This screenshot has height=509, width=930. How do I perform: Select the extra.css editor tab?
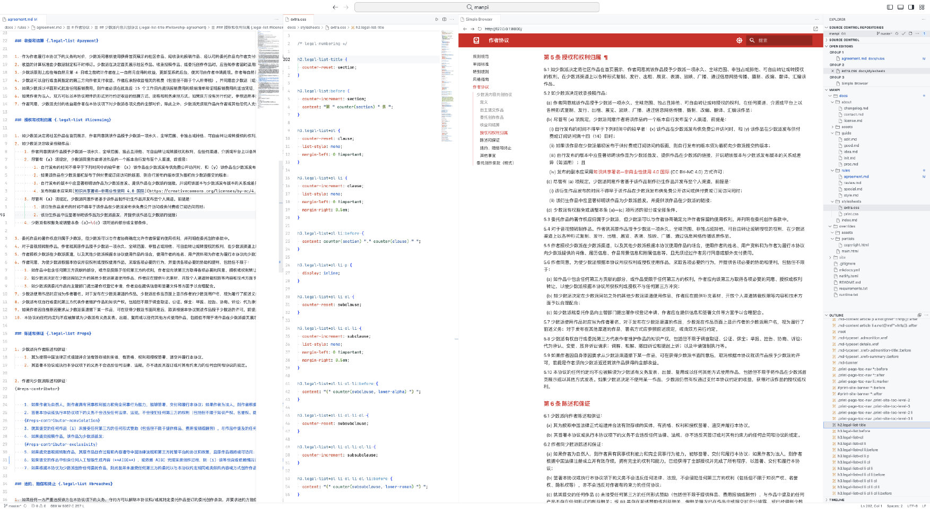pyautogui.click(x=298, y=19)
